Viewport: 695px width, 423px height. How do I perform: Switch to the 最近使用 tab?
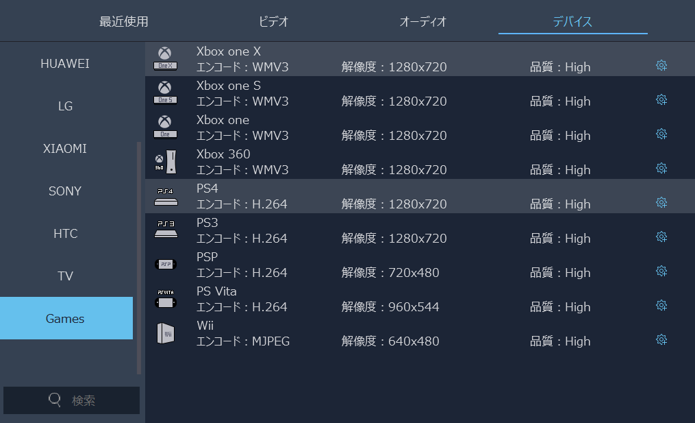[124, 21]
